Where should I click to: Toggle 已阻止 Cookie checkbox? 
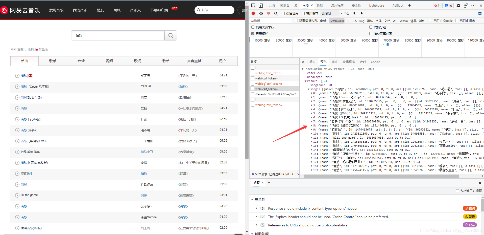tap(430, 20)
